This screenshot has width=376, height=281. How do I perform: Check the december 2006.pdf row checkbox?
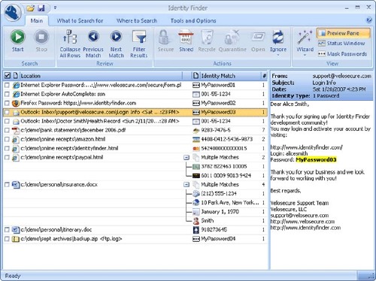[7, 130]
